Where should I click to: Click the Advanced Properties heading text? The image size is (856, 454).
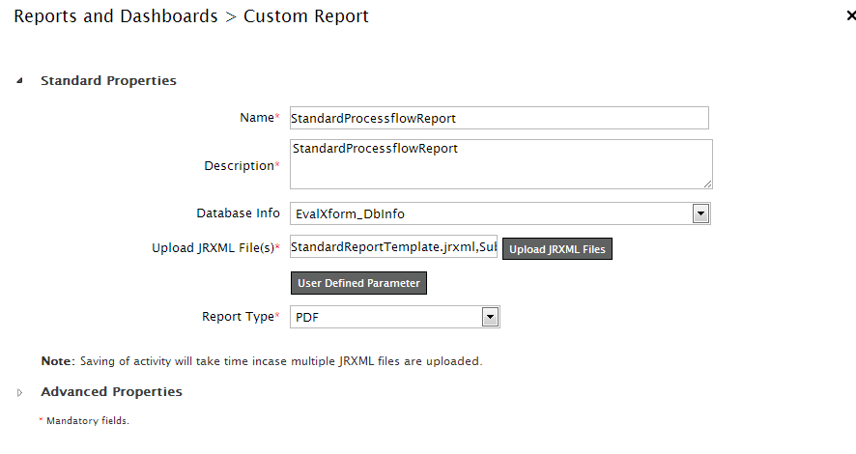(111, 392)
